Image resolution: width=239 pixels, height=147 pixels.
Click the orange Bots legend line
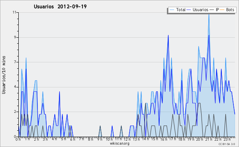click(222, 10)
